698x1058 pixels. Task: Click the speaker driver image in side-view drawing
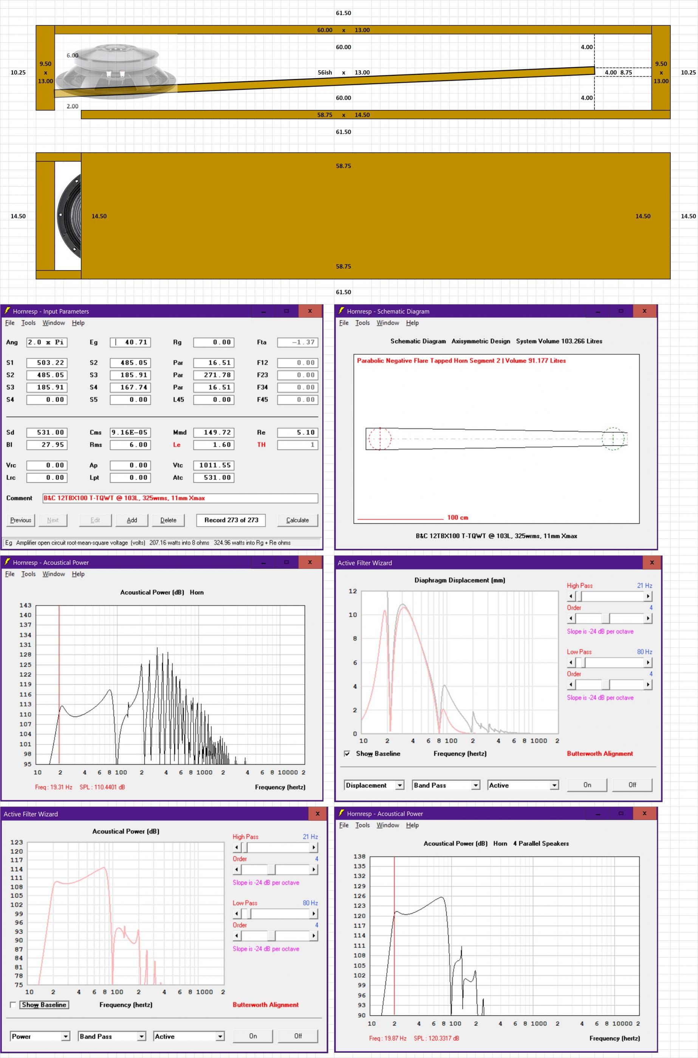point(116,71)
